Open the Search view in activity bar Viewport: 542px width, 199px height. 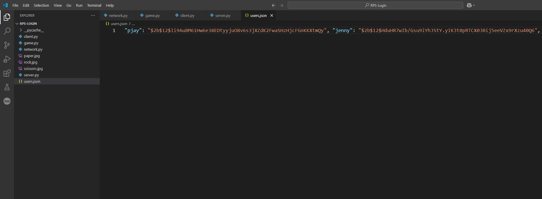click(x=7, y=31)
